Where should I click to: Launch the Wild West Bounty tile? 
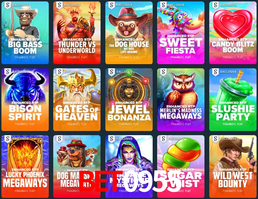pyautogui.click(x=233, y=167)
